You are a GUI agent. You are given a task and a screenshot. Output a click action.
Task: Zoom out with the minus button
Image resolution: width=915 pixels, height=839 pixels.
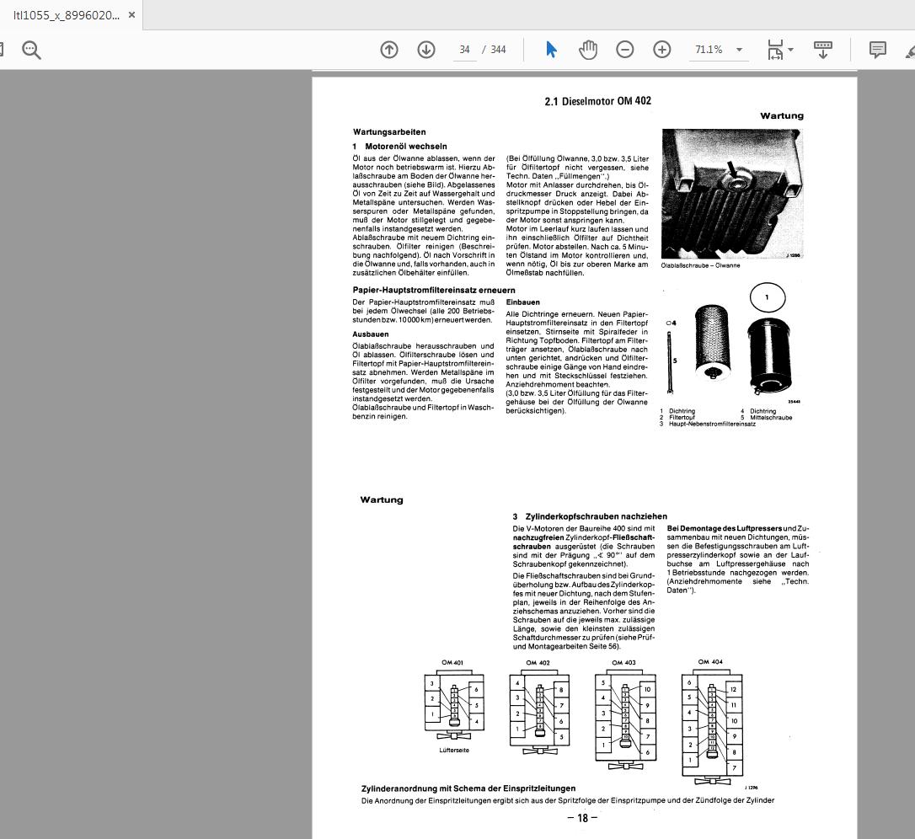624,50
